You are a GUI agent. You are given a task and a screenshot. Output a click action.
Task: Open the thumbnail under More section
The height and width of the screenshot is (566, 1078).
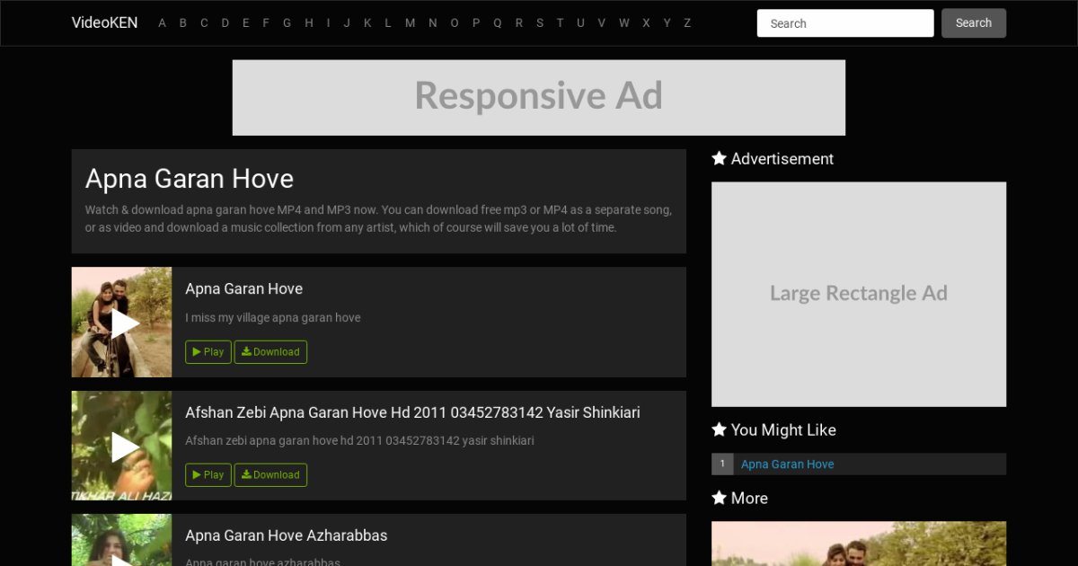858,544
